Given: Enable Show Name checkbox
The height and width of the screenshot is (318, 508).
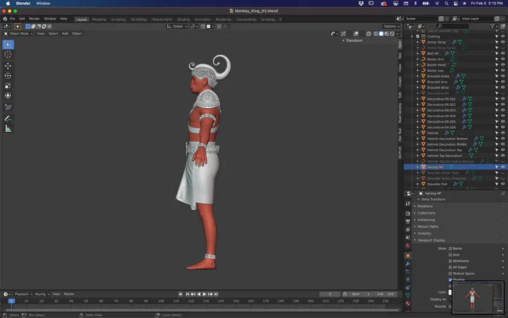Looking at the screenshot, I should pos(450,249).
